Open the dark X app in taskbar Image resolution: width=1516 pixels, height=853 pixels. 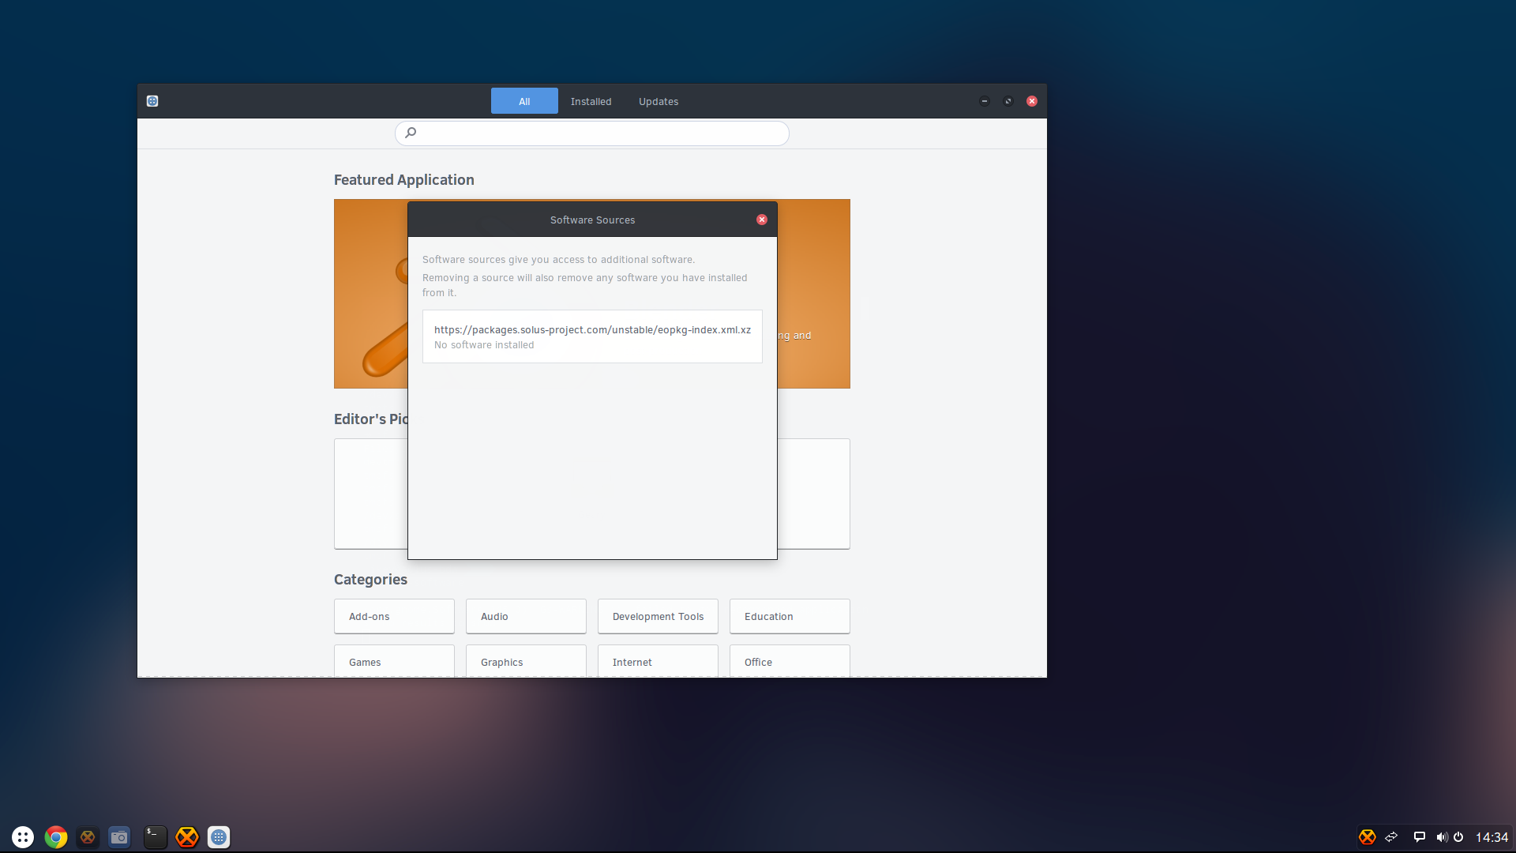tap(88, 837)
